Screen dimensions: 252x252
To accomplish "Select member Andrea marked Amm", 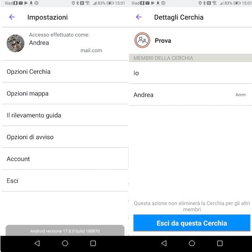I will pos(190,95).
